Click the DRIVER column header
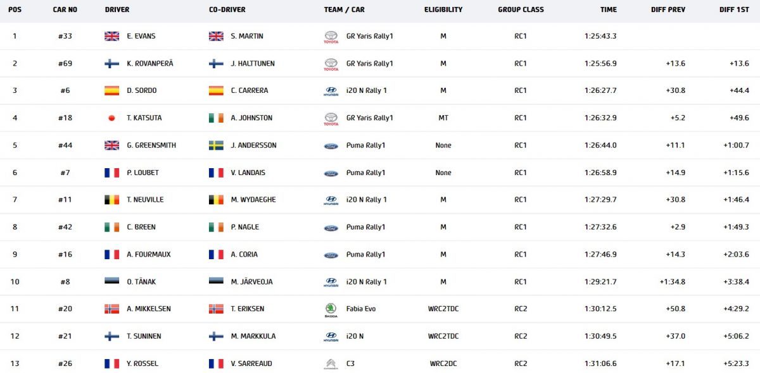This screenshot has height=373, width=760. [x=117, y=10]
